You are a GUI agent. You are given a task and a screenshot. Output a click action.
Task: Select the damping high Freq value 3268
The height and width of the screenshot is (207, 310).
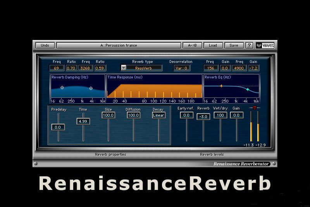pyautogui.click(x=85, y=68)
